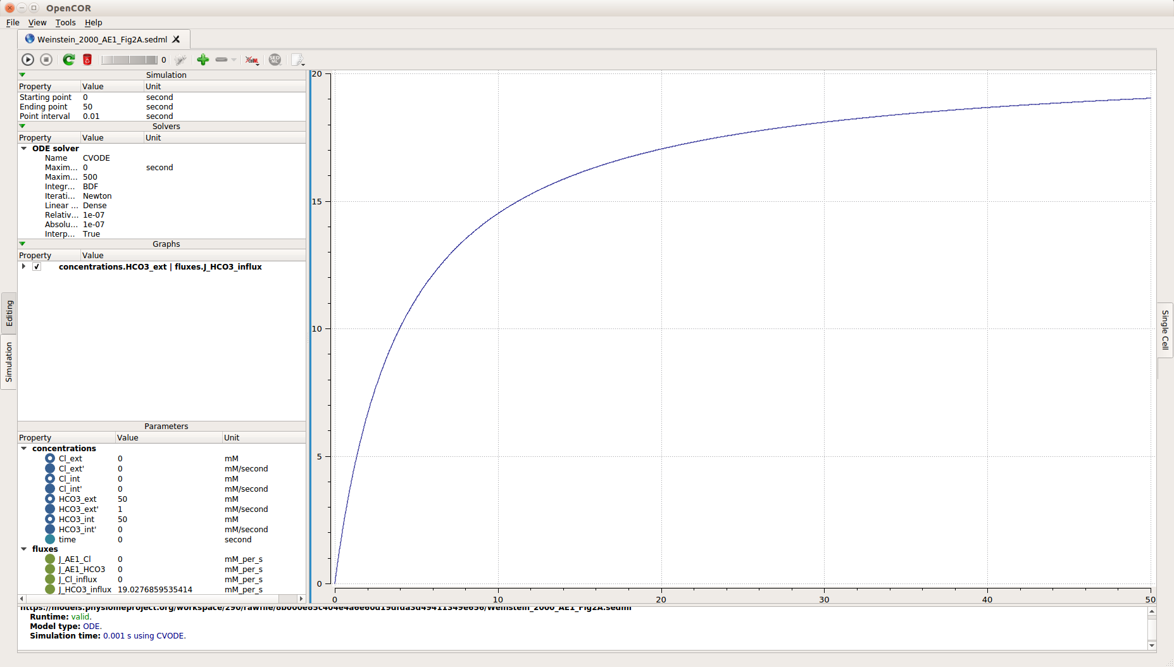Switch to the Editing side tab
The height and width of the screenshot is (667, 1174).
[x=9, y=313]
